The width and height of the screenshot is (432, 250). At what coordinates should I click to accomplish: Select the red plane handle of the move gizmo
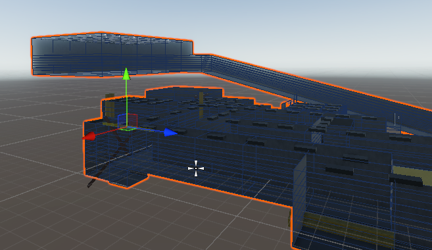[132, 120]
